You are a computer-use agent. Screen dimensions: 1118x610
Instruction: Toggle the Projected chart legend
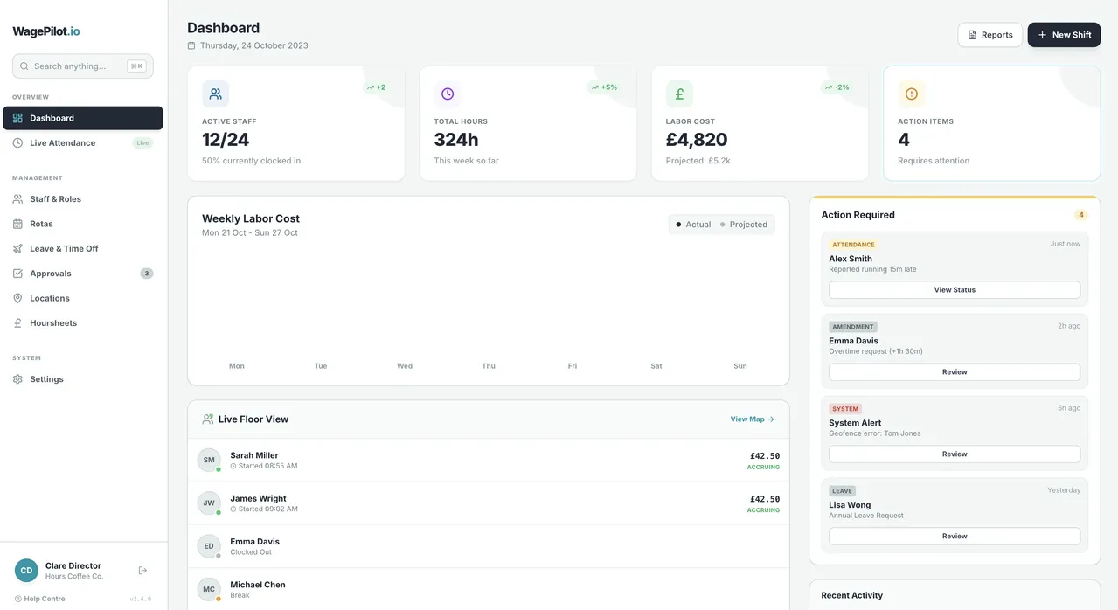coord(744,225)
